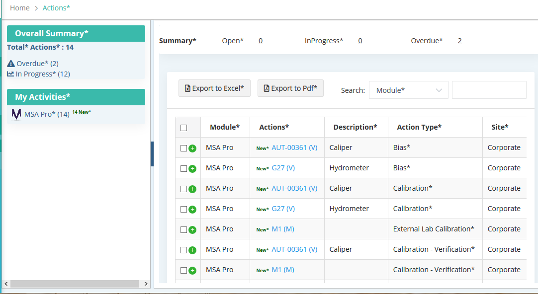538x294 pixels.
Task: Check the AUT-00361 Calibration row checkbox
Action: point(183,189)
